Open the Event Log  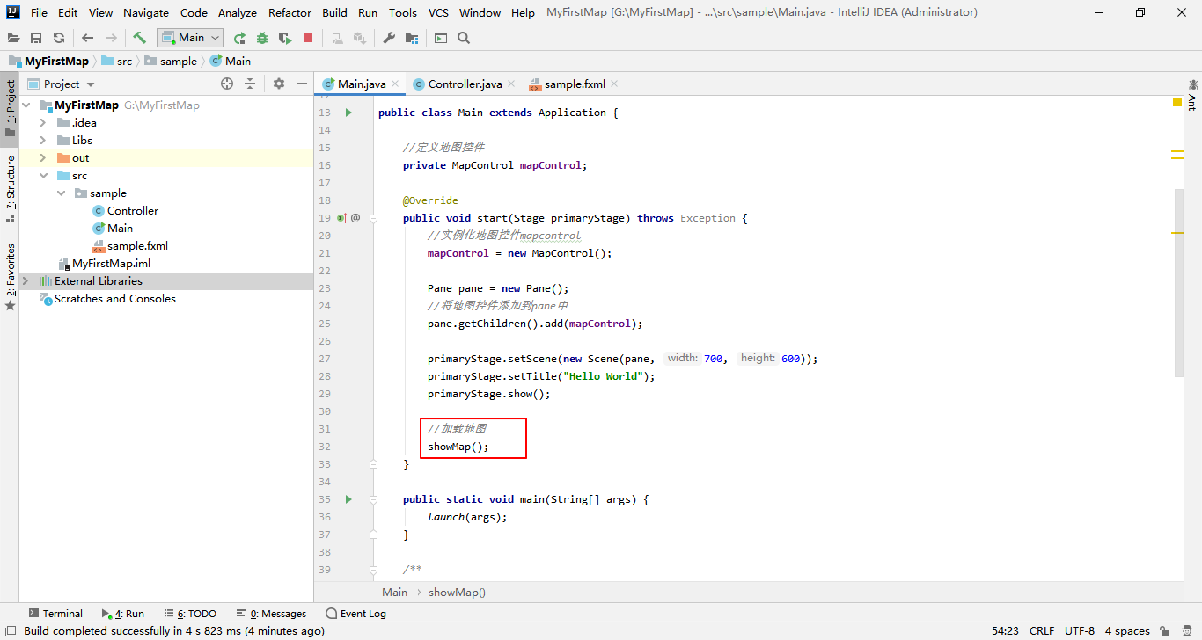point(355,614)
